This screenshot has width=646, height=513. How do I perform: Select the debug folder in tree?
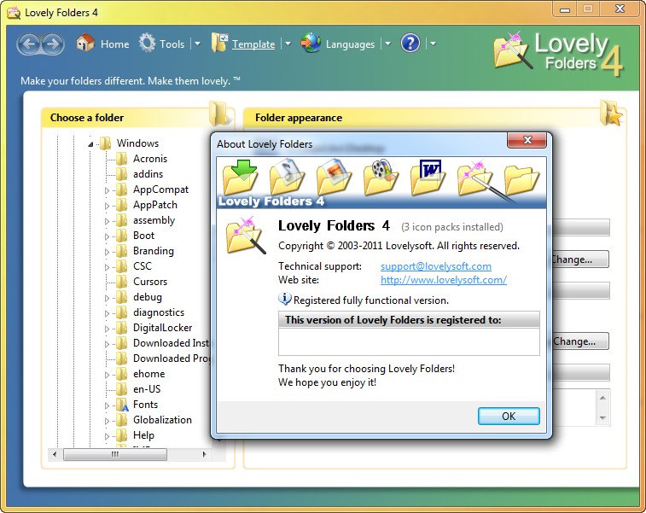[148, 297]
